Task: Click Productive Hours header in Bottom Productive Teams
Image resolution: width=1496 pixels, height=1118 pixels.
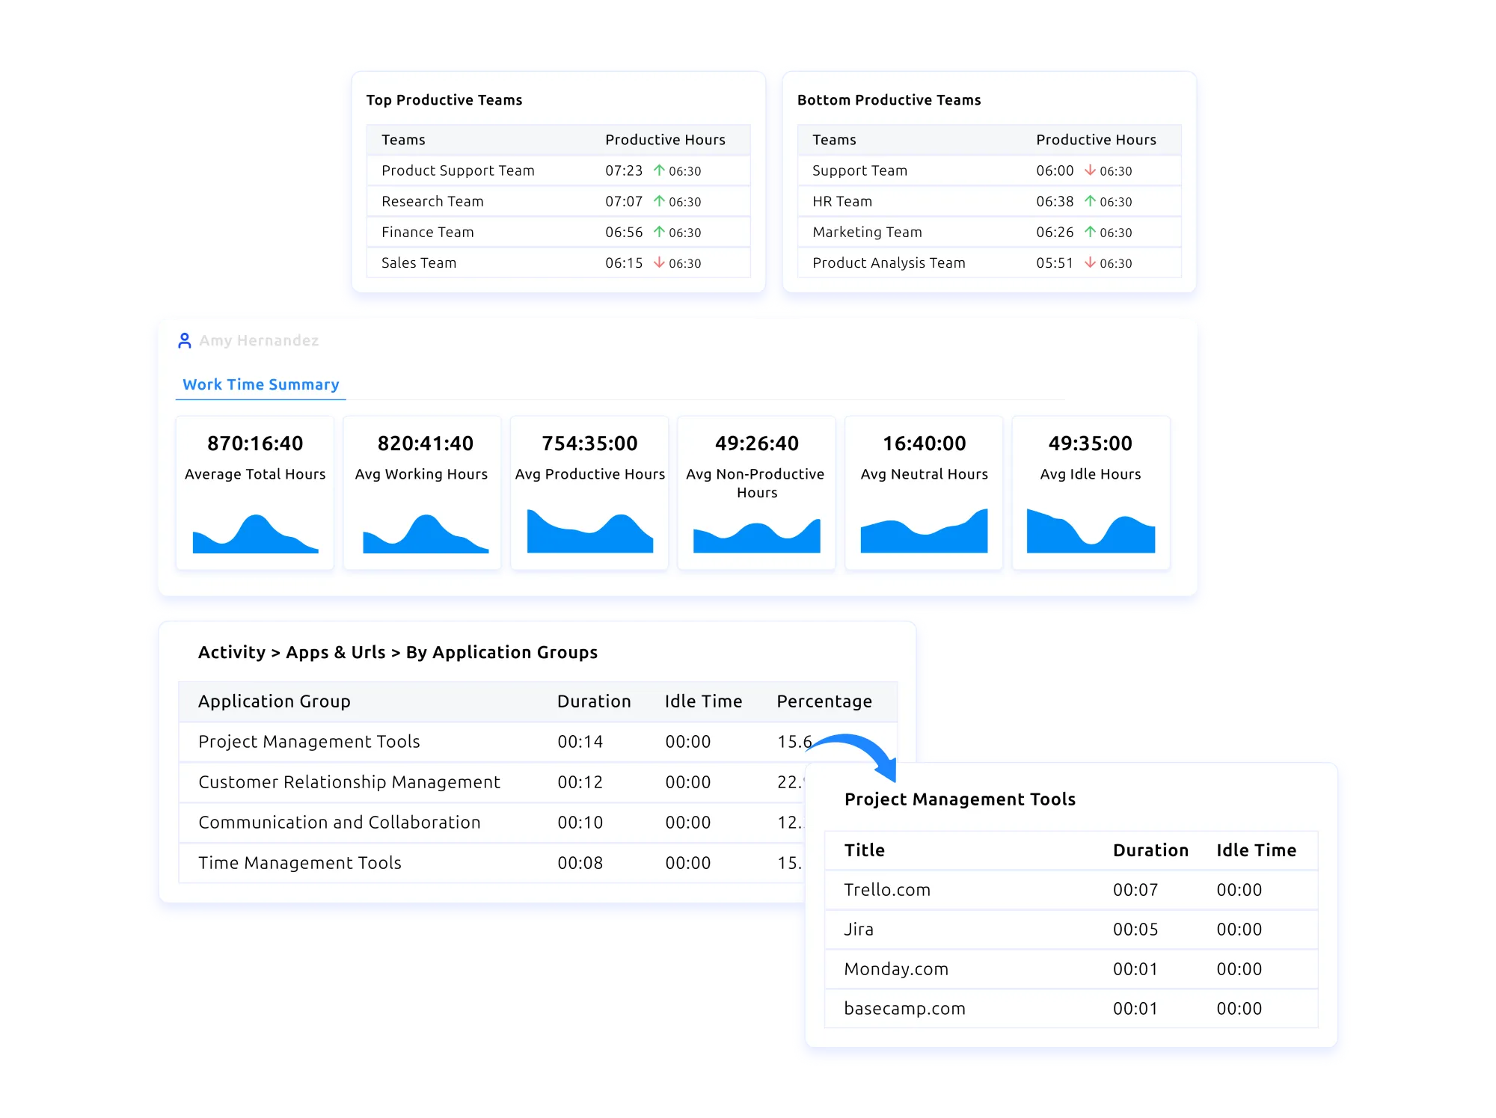Action: tap(1096, 140)
